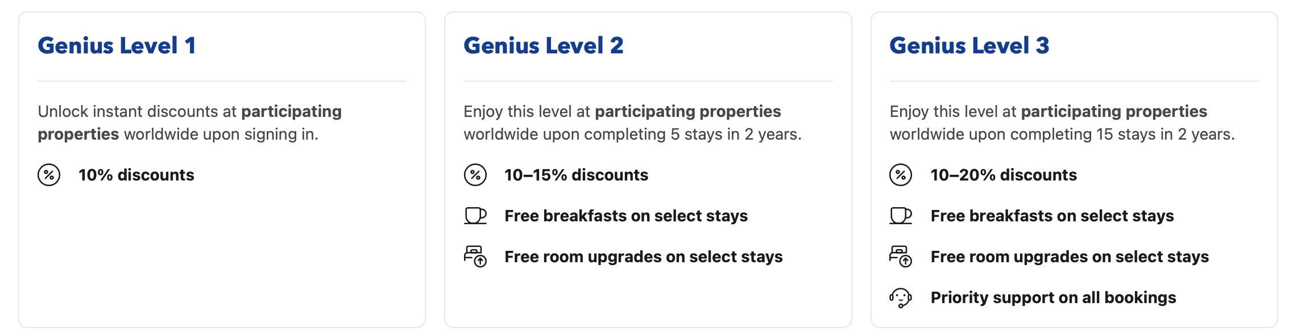
Task: Open "participating properties" in Level 2 description
Action: tap(688, 111)
